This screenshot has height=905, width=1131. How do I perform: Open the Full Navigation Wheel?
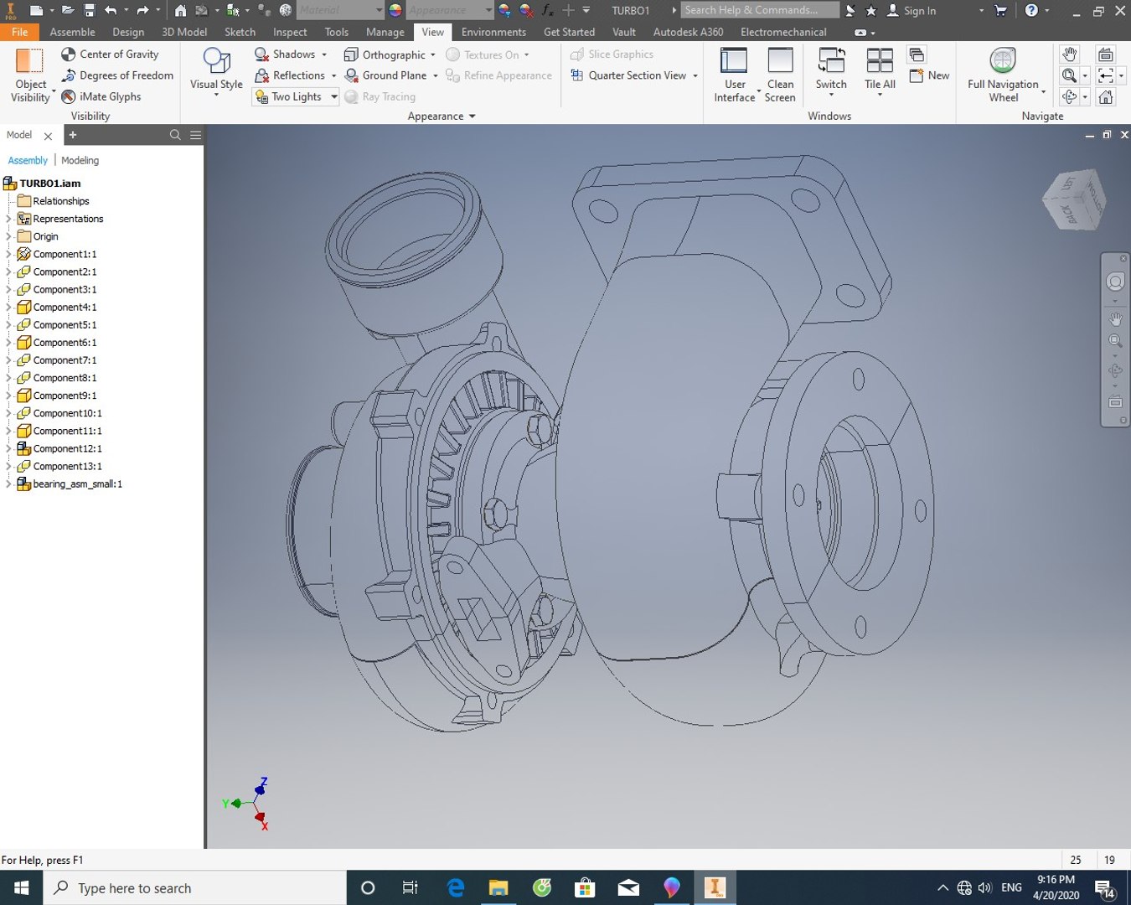(1004, 75)
